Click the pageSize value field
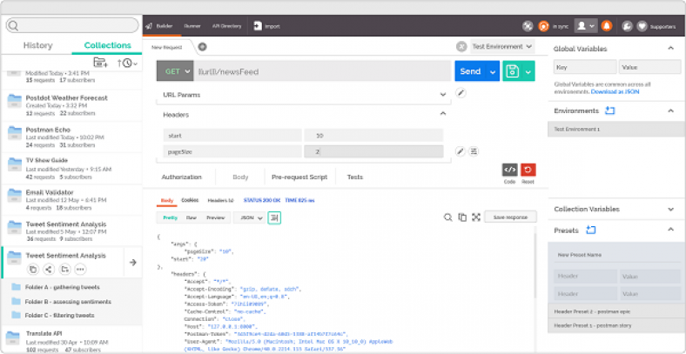 point(373,151)
